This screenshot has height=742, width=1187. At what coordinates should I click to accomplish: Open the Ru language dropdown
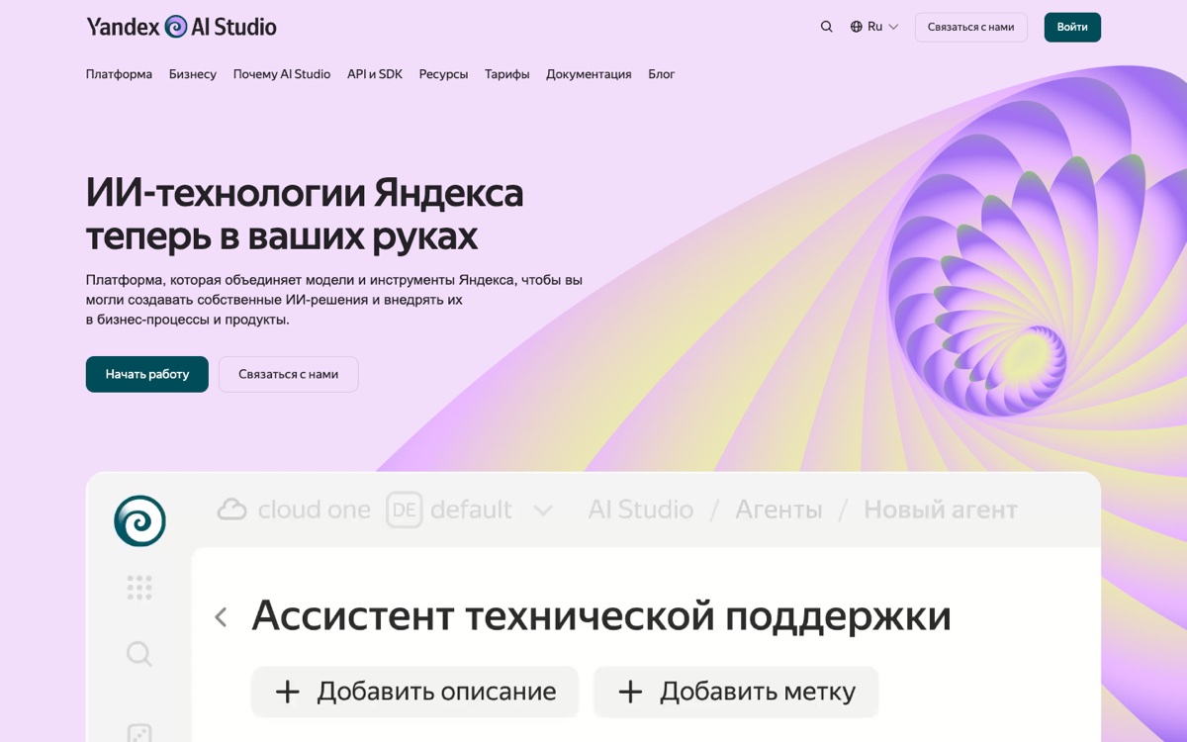point(874,27)
